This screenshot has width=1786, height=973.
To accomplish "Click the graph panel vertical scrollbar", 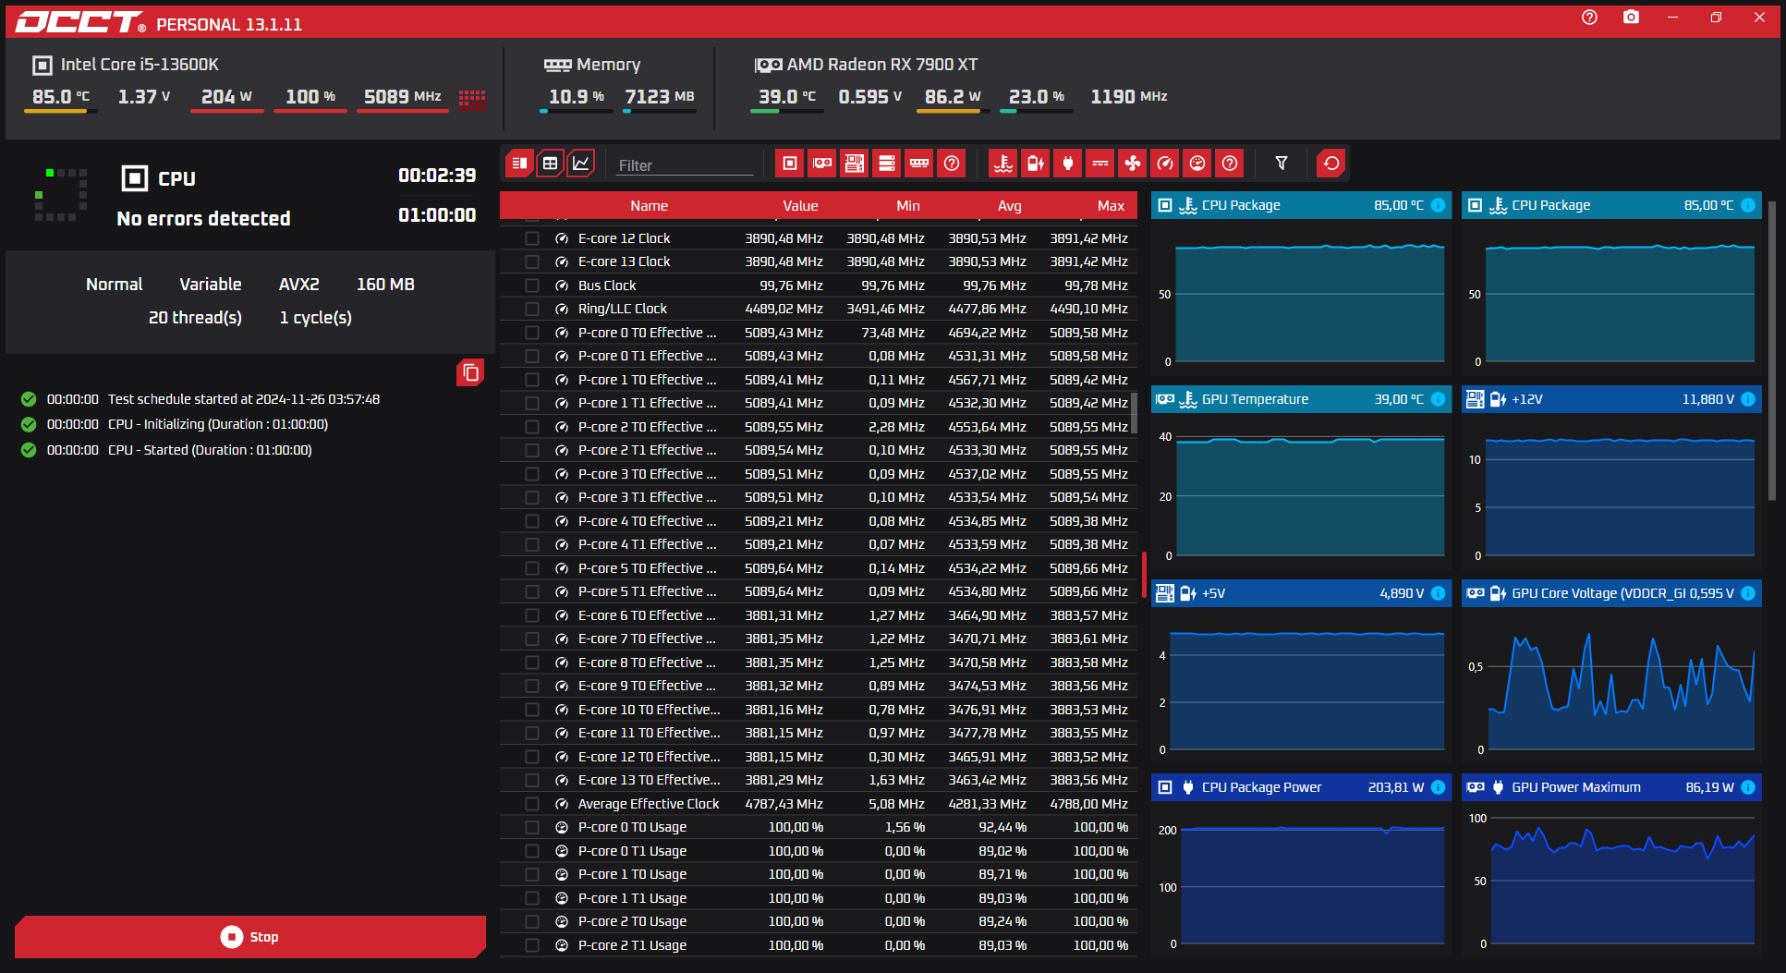I will tap(1772, 351).
